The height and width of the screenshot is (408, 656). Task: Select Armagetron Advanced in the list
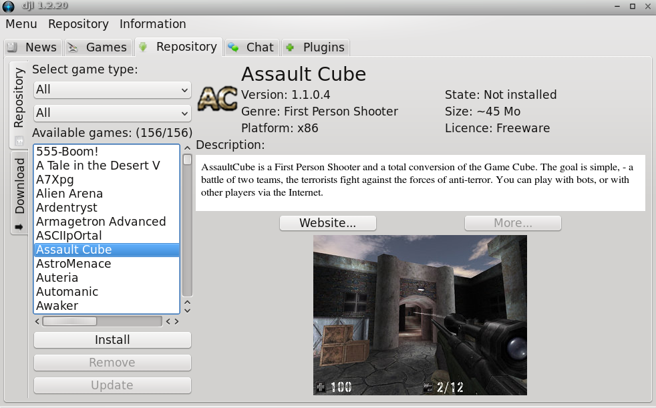coord(107,222)
